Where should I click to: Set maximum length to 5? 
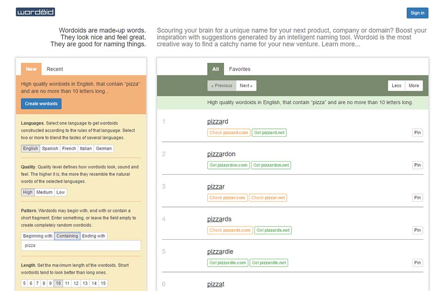coord(25,283)
